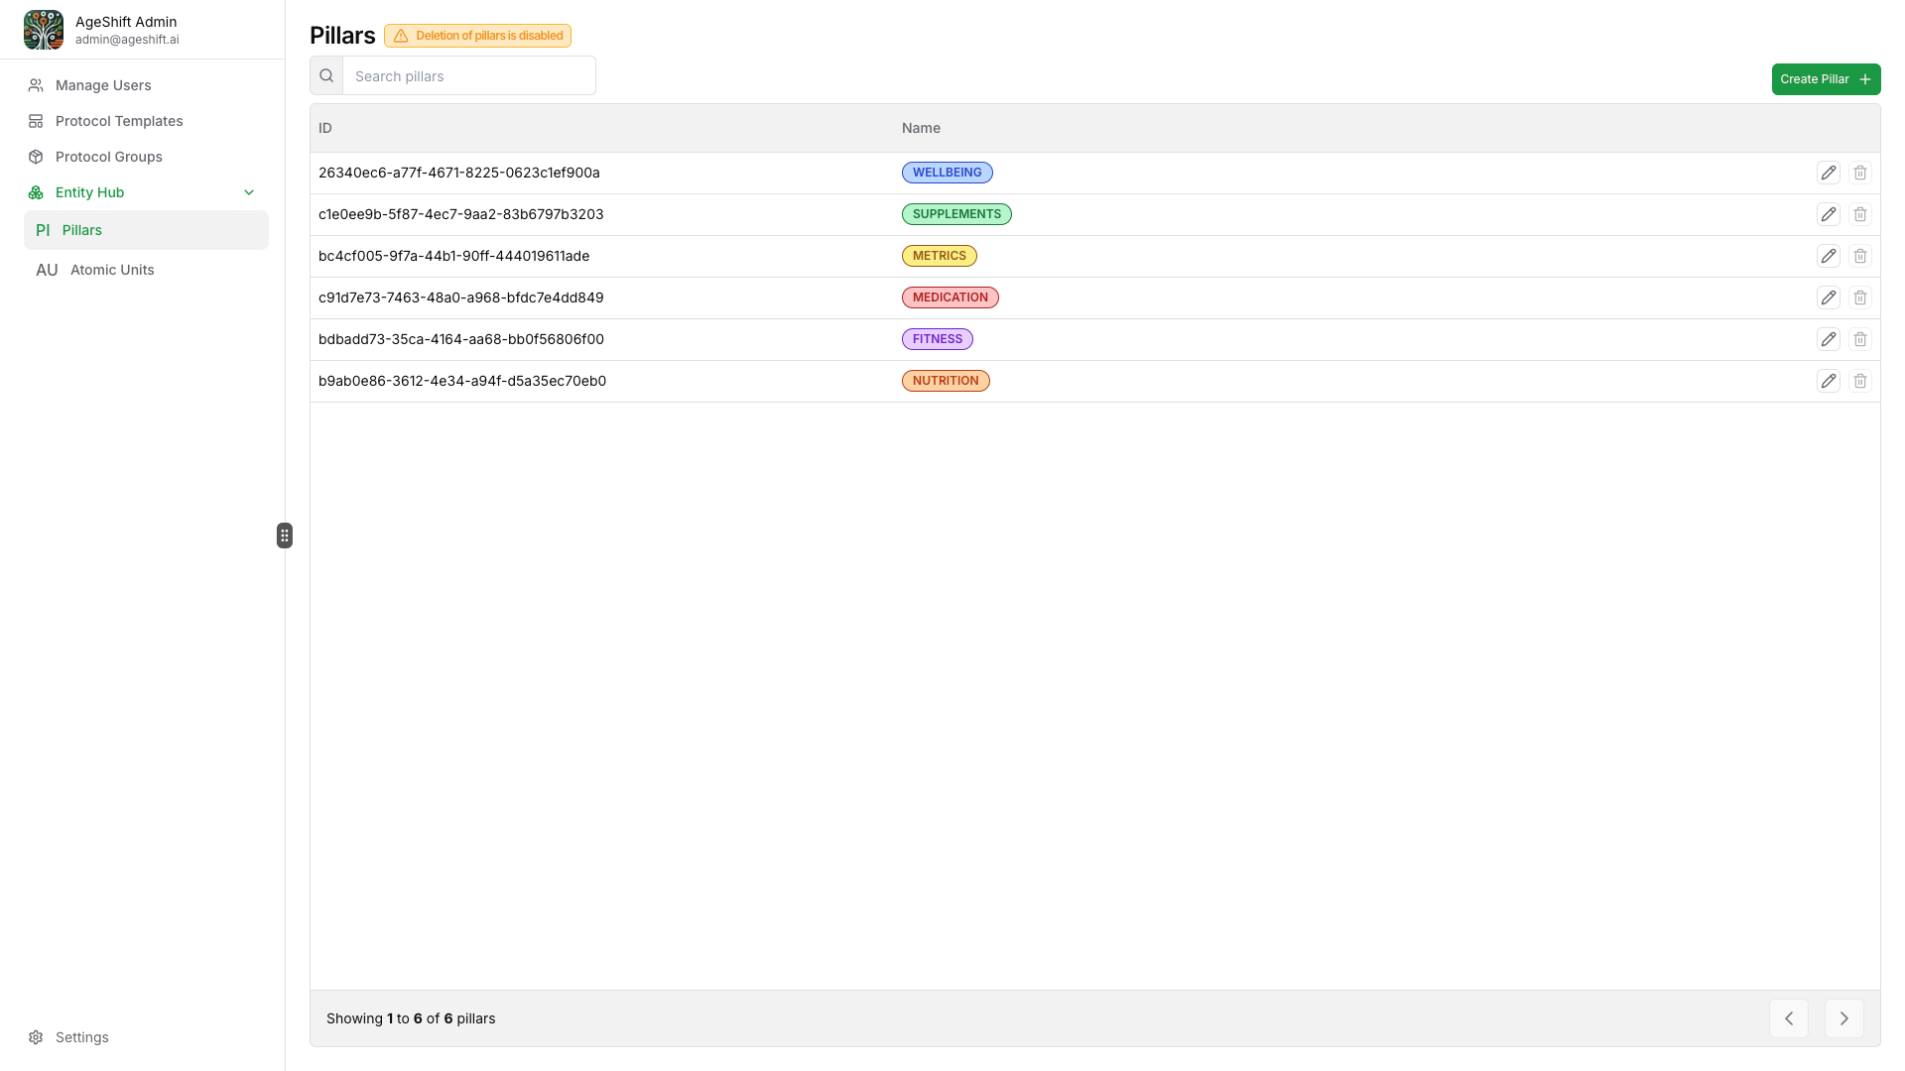Click the disabled trash icon beside FITNESS
The width and height of the screenshot is (1905, 1071).
coord(1860,338)
